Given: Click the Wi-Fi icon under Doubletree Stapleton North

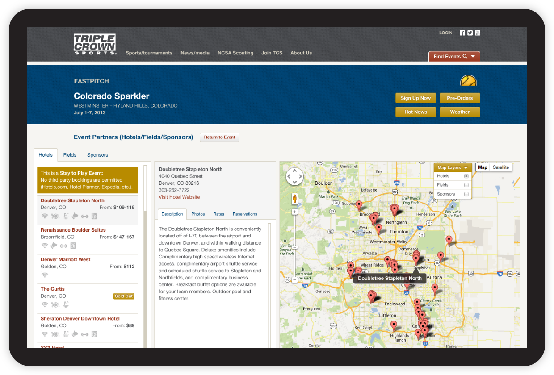Looking at the screenshot, I should click(45, 217).
